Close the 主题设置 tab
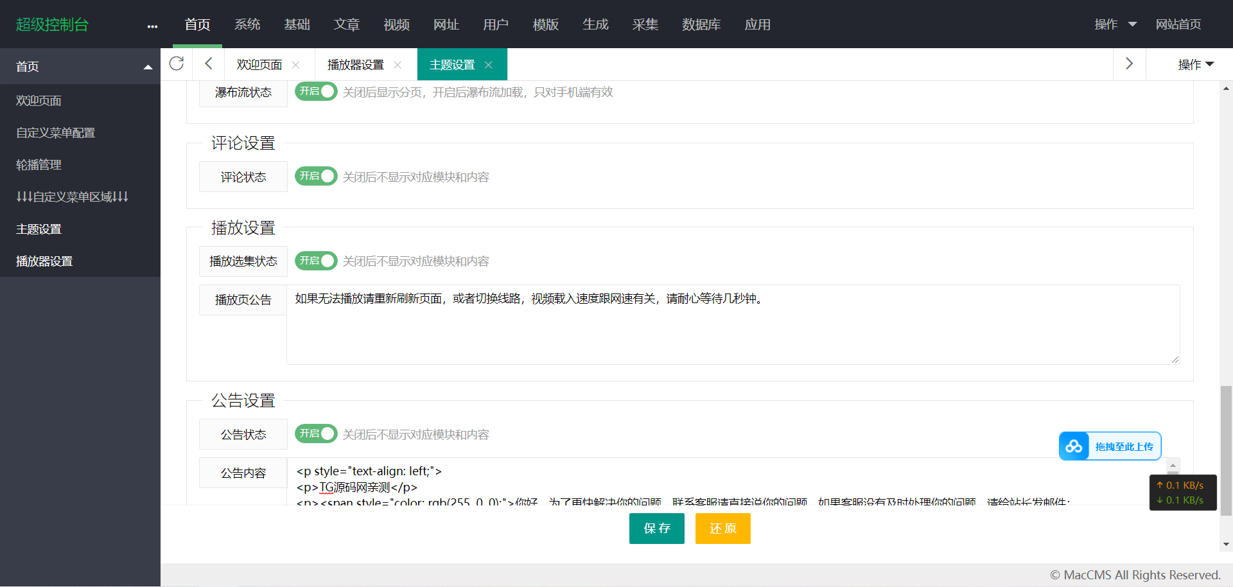Viewport: 1233px width, 587px height. (x=489, y=65)
